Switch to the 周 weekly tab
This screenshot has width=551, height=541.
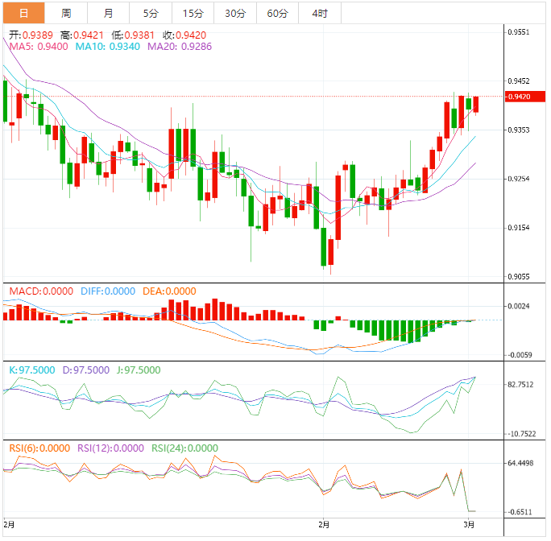(66, 13)
